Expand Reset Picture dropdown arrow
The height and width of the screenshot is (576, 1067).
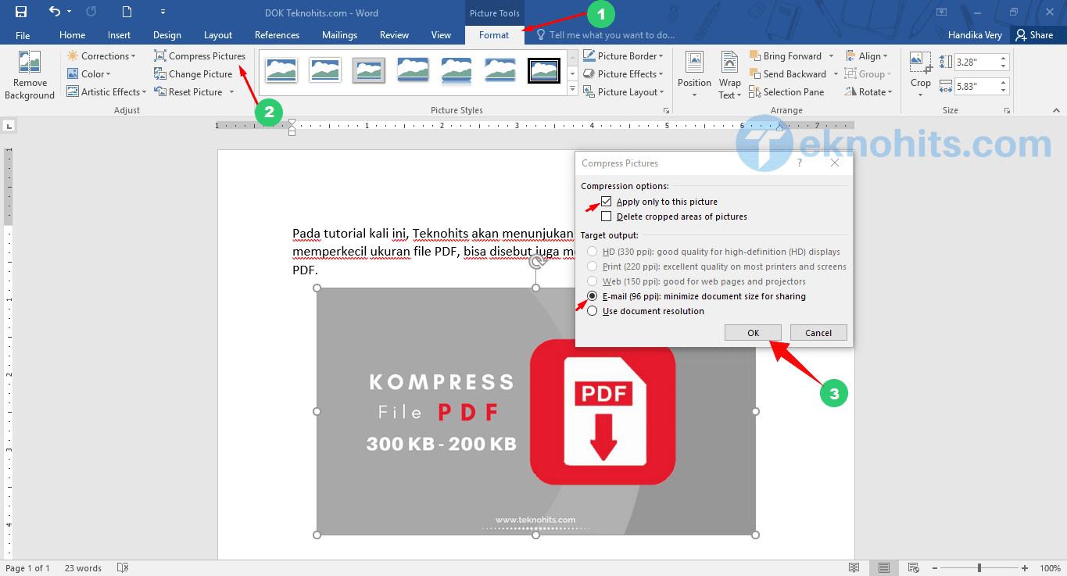[x=231, y=92]
